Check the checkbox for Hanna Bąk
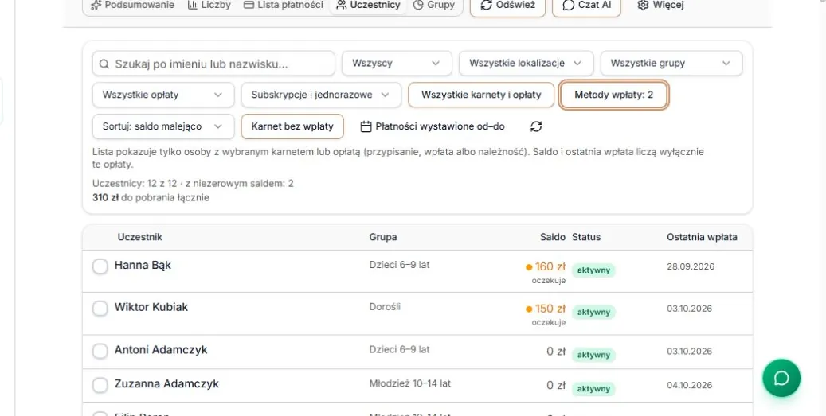 pos(100,266)
